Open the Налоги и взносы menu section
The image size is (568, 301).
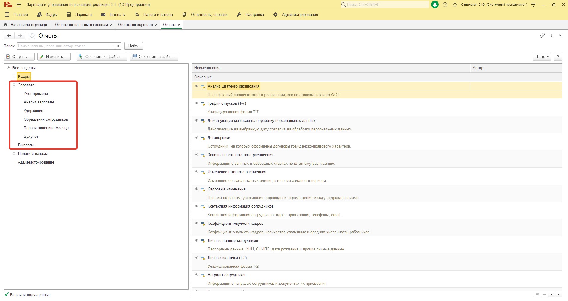point(154,15)
